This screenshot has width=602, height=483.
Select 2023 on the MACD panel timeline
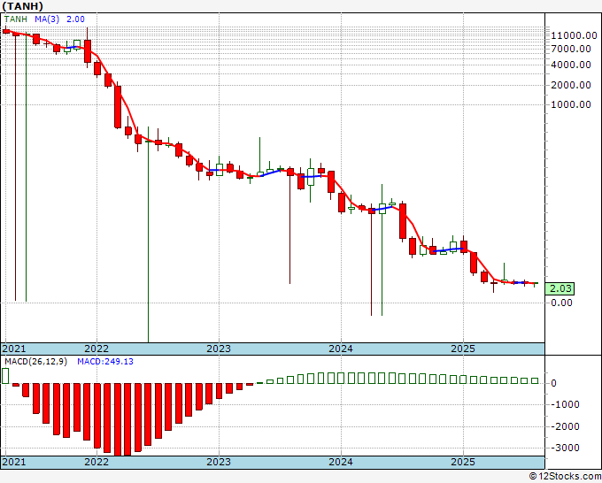[x=219, y=462]
